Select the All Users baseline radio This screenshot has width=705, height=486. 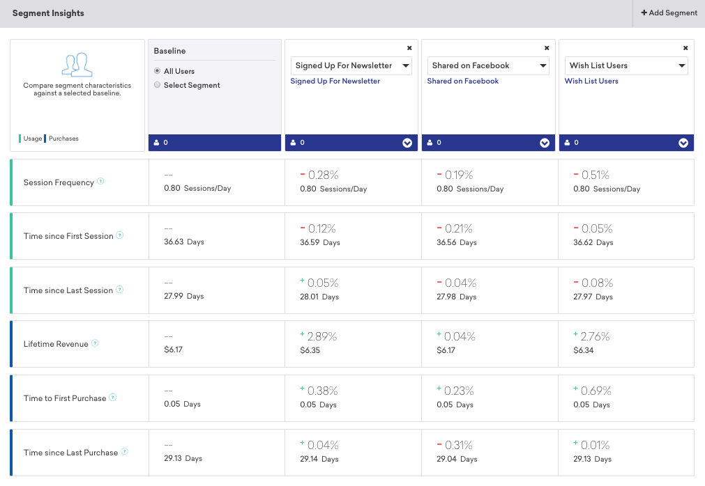pos(157,71)
